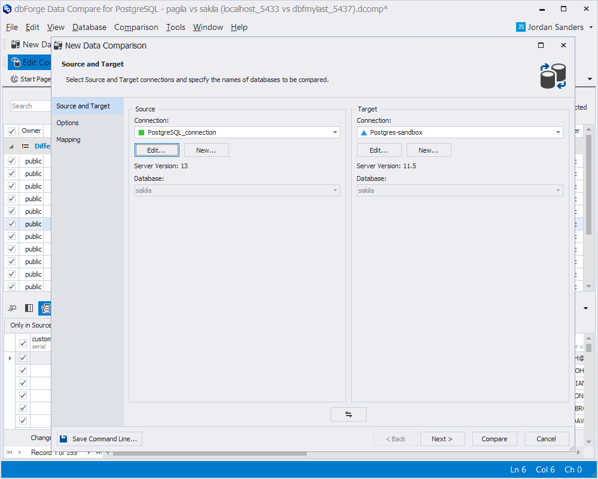Toggle the customer serial column header checkbox
Image resolution: width=598 pixels, height=479 pixels.
(x=23, y=342)
